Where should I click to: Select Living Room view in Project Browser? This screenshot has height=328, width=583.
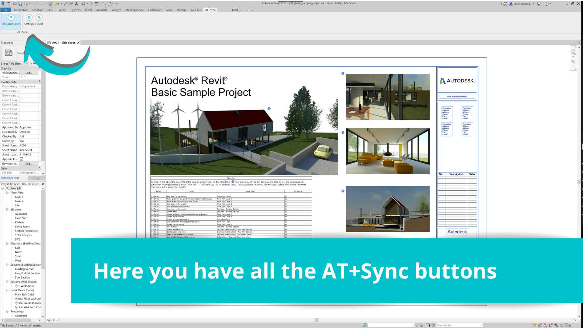(22, 227)
